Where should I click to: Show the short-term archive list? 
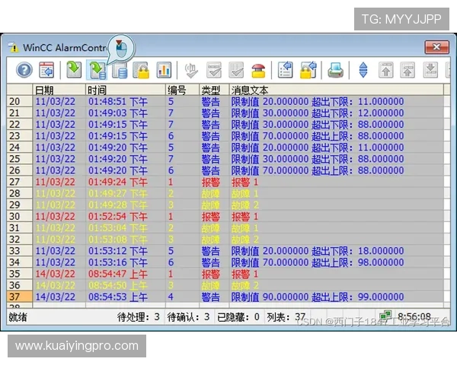click(97, 70)
